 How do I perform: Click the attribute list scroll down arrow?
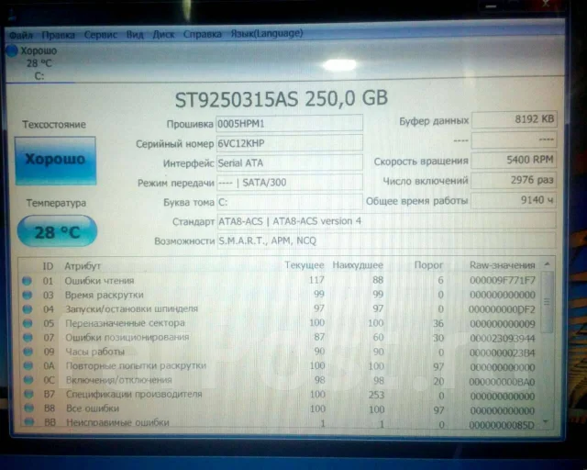[546, 423]
